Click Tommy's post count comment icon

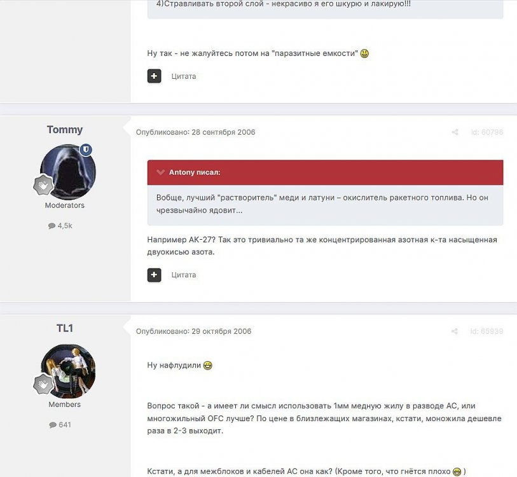tap(52, 226)
